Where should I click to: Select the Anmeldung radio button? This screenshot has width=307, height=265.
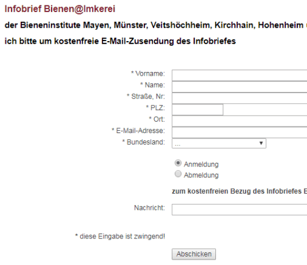pos(178,163)
